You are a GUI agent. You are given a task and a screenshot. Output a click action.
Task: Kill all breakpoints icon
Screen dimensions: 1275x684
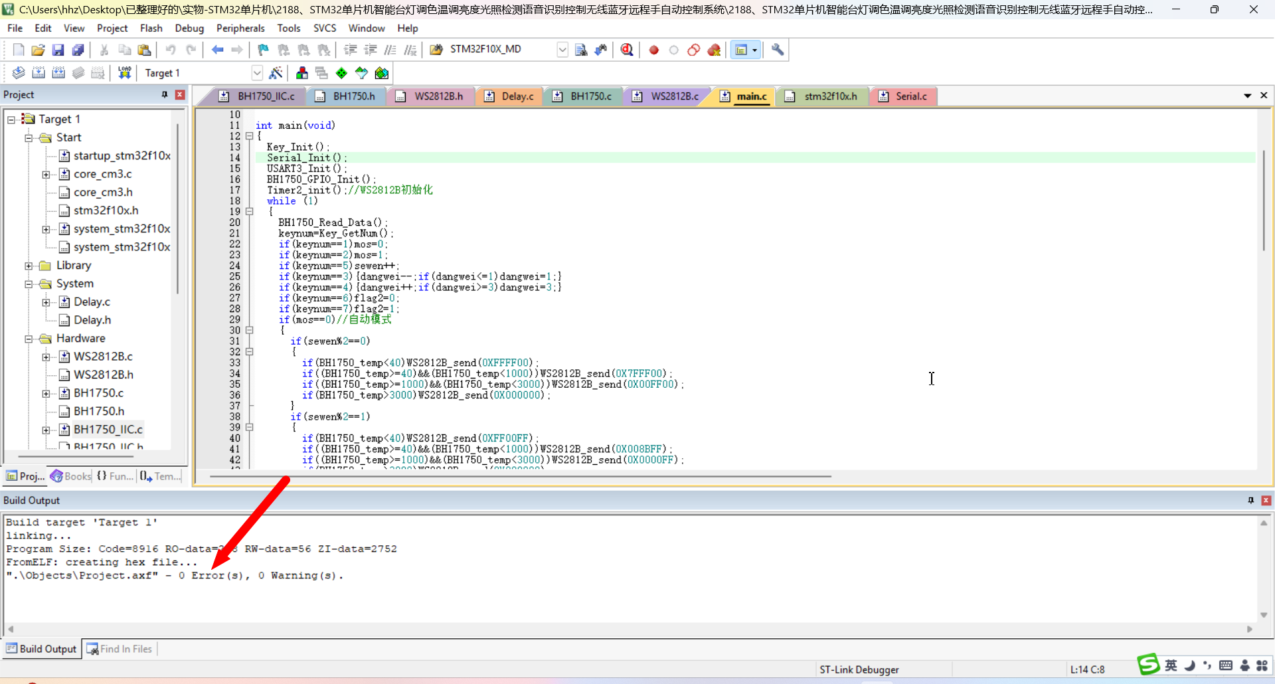click(715, 50)
